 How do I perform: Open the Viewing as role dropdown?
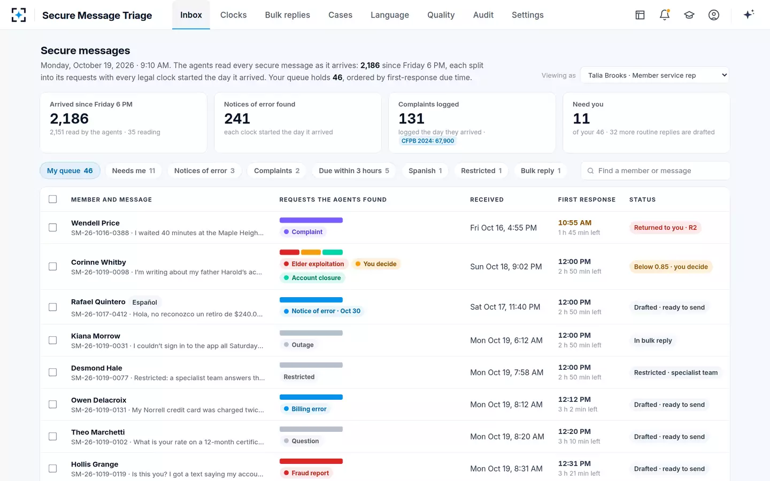point(655,75)
